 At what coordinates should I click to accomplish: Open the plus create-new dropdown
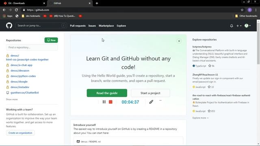pyautogui.click(x=239, y=26)
